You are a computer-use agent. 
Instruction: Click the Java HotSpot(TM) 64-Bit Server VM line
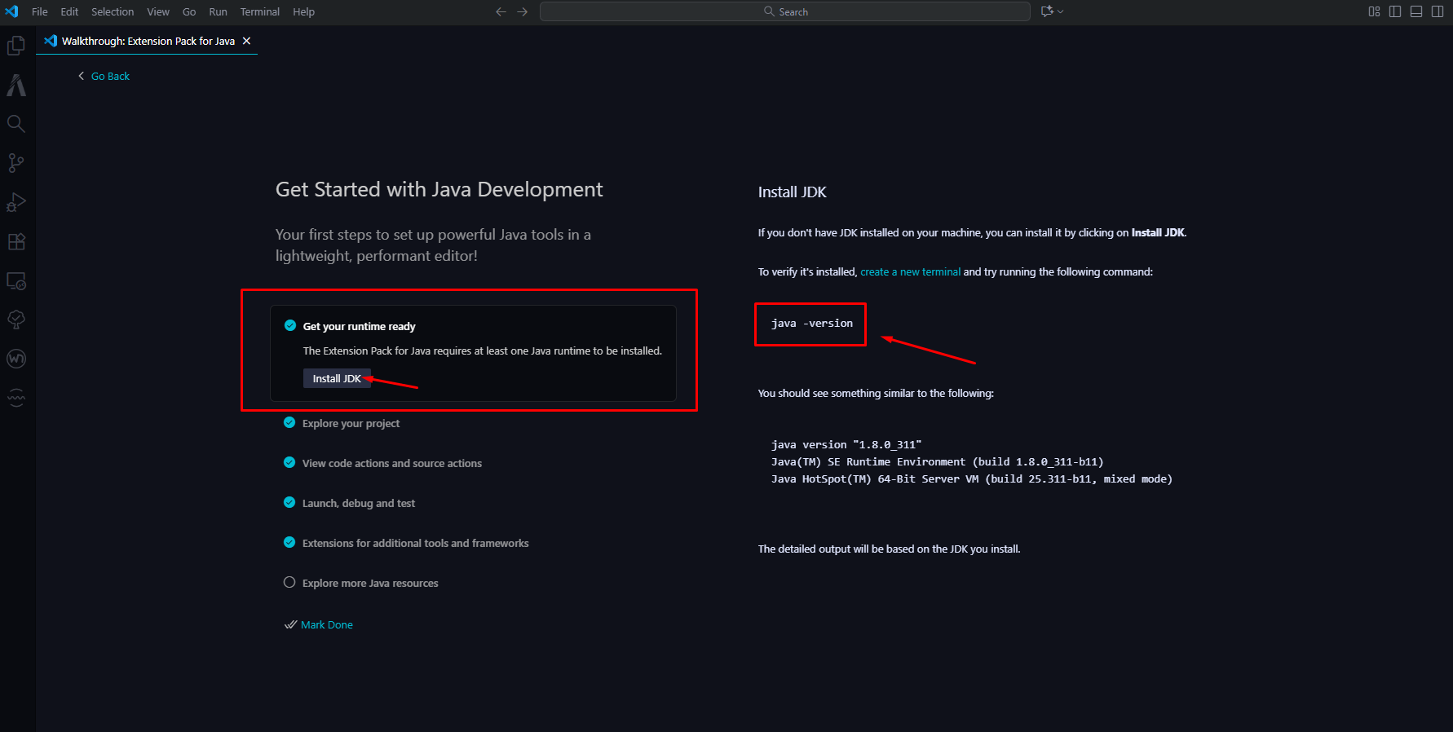(x=972, y=479)
